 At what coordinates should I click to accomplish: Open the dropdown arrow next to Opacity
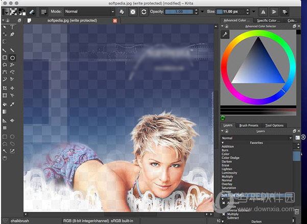pos(202,12)
